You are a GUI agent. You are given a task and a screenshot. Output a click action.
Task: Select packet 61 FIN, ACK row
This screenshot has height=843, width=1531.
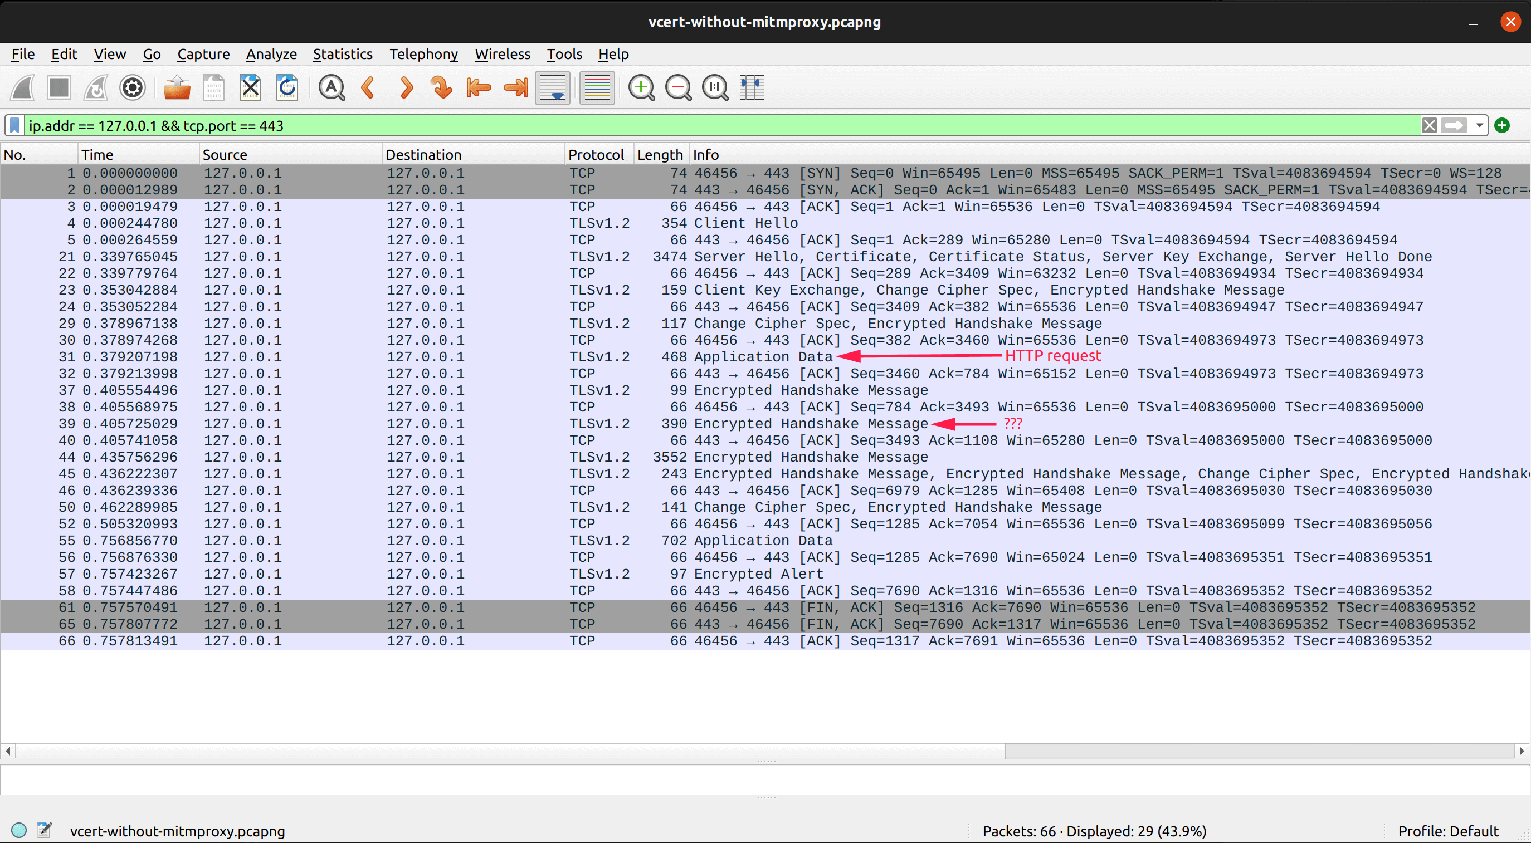[x=765, y=607]
